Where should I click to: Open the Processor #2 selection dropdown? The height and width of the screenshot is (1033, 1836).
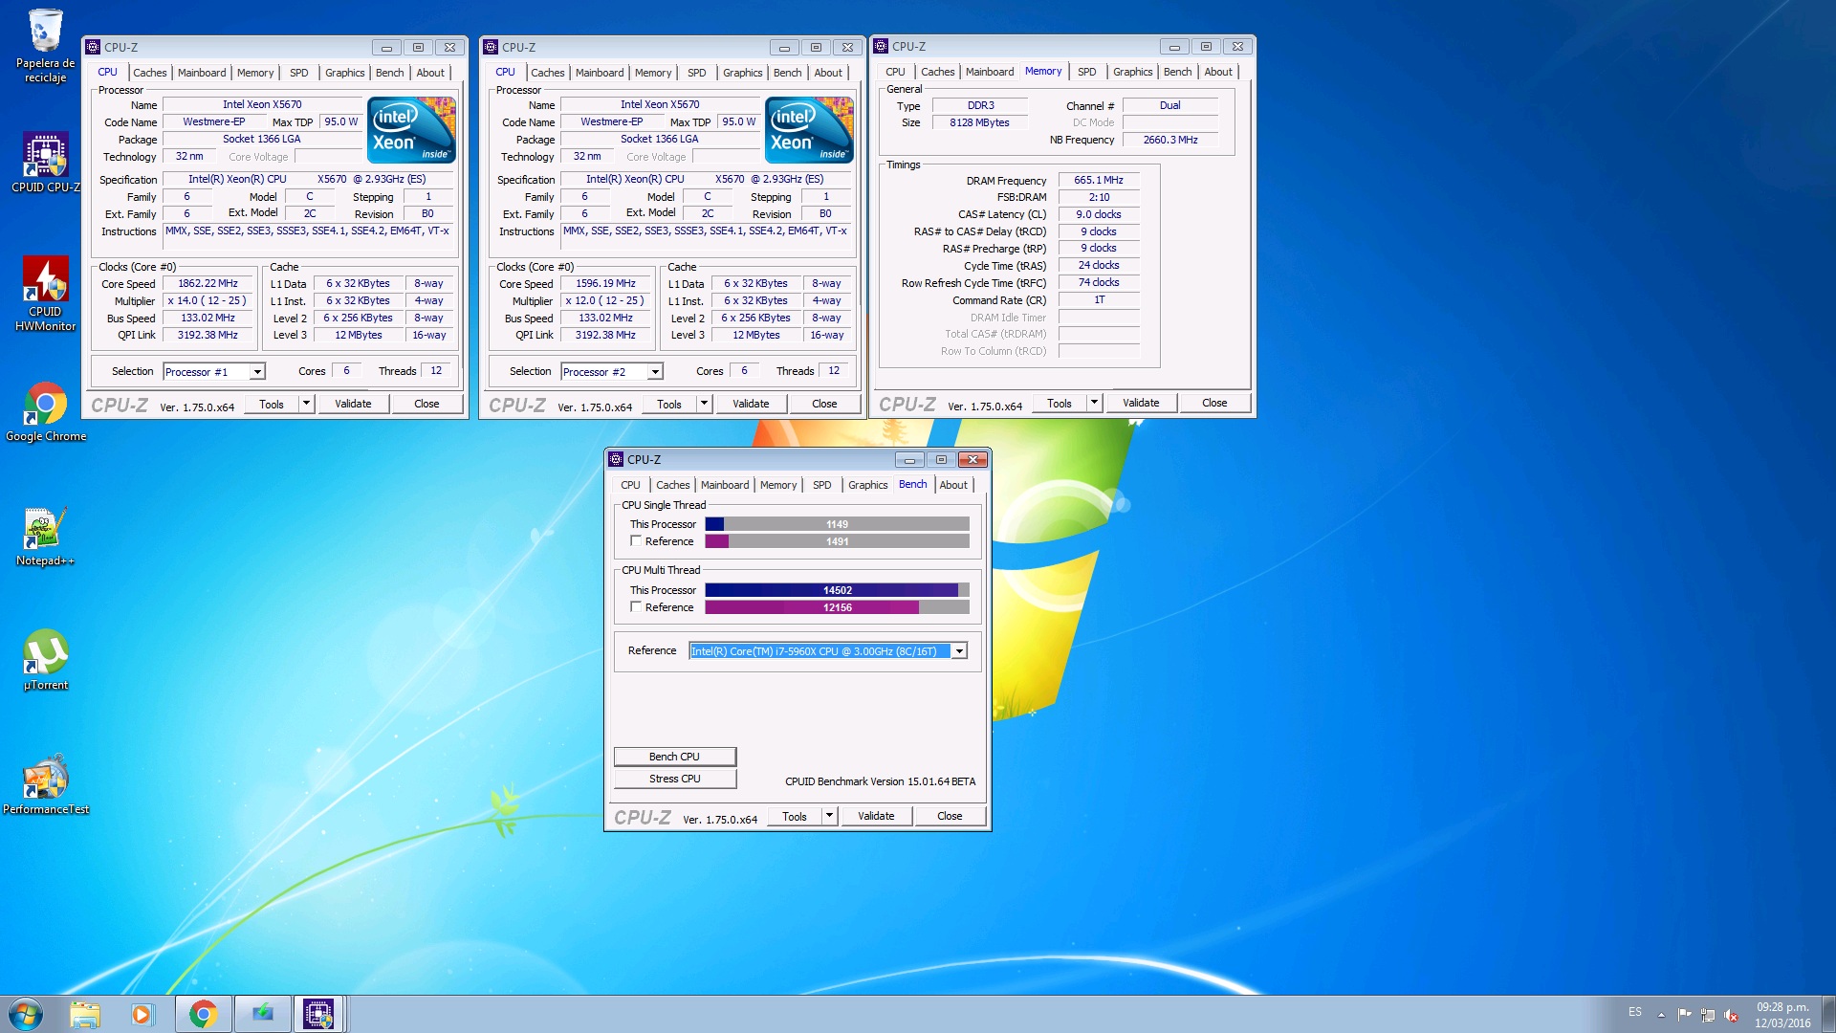coord(655,372)
